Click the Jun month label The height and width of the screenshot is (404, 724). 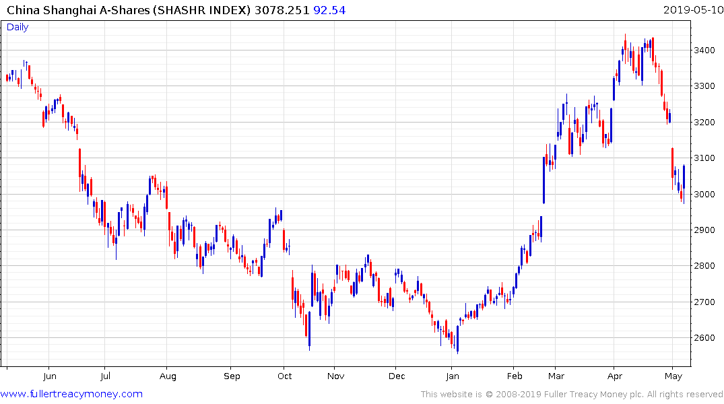pos(49,376)
